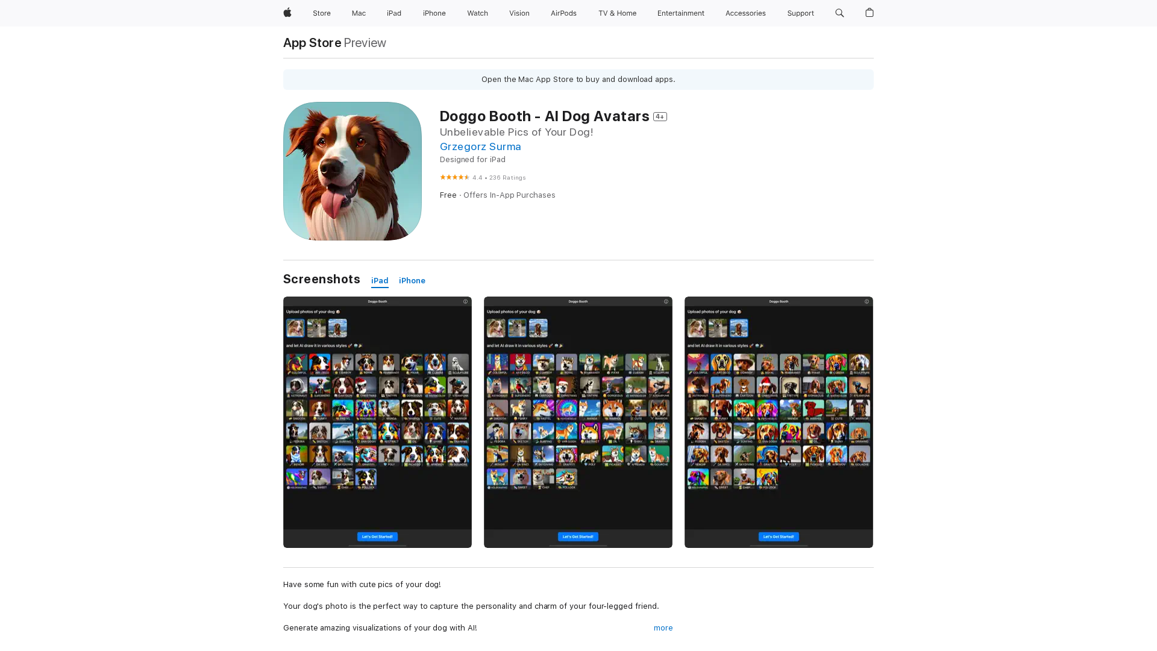This screenshot has height=651, width=1157.
Task: Click the 'Open the Mac App Store' banner
Action: coord(578,80)
